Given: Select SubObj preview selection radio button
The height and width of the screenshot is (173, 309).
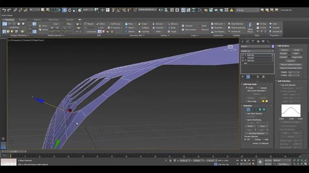Looking at the screenshot, I should point(253,139).
